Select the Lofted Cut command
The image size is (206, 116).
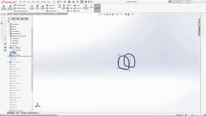point(50,8)
